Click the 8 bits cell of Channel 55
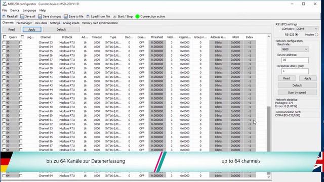 218,137
